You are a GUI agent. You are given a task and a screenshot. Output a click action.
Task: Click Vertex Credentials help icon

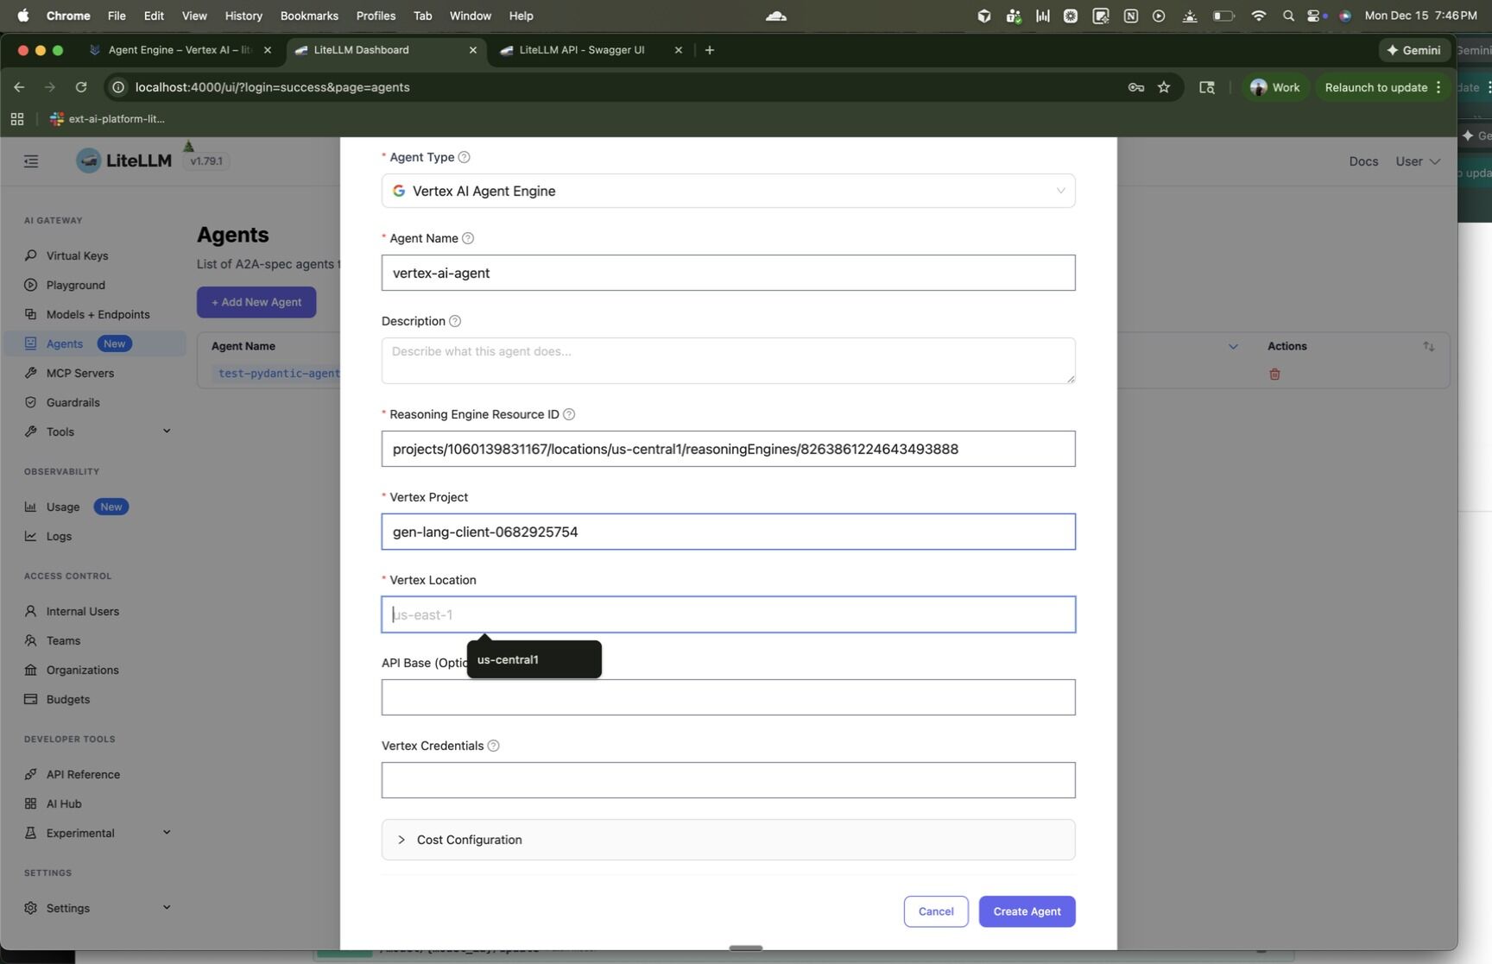click(493, 746)
